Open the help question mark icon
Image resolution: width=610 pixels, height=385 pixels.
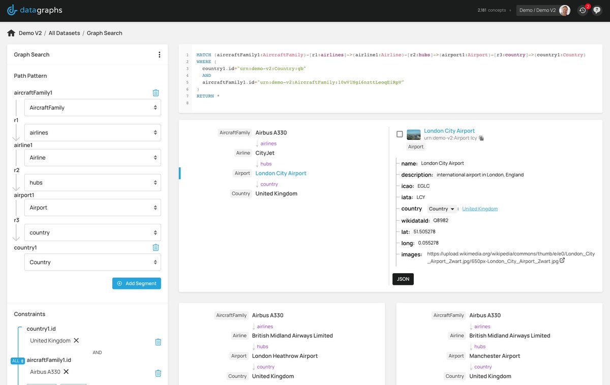pyautogui.click(x=597, y=10)
